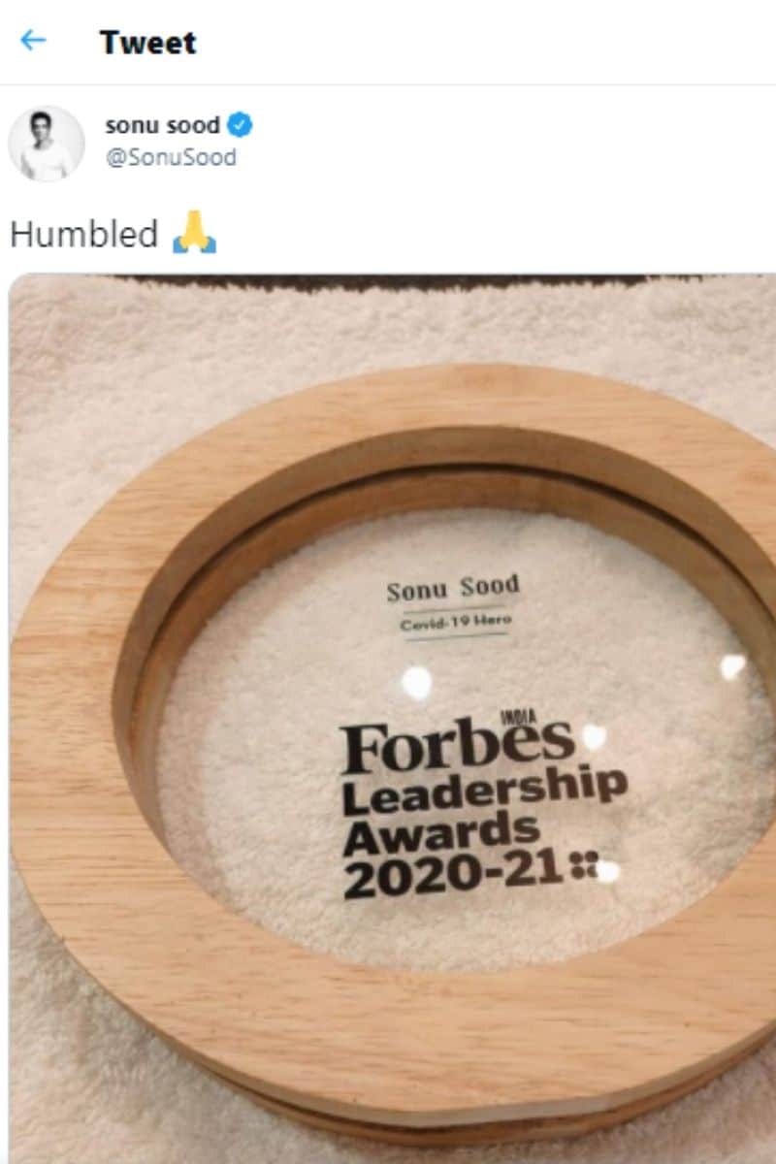Image resolution: width=776 pixels, height=1164 pixels.
Task: Click the engraved Sonu Sood name
Action: coord(453,589)
